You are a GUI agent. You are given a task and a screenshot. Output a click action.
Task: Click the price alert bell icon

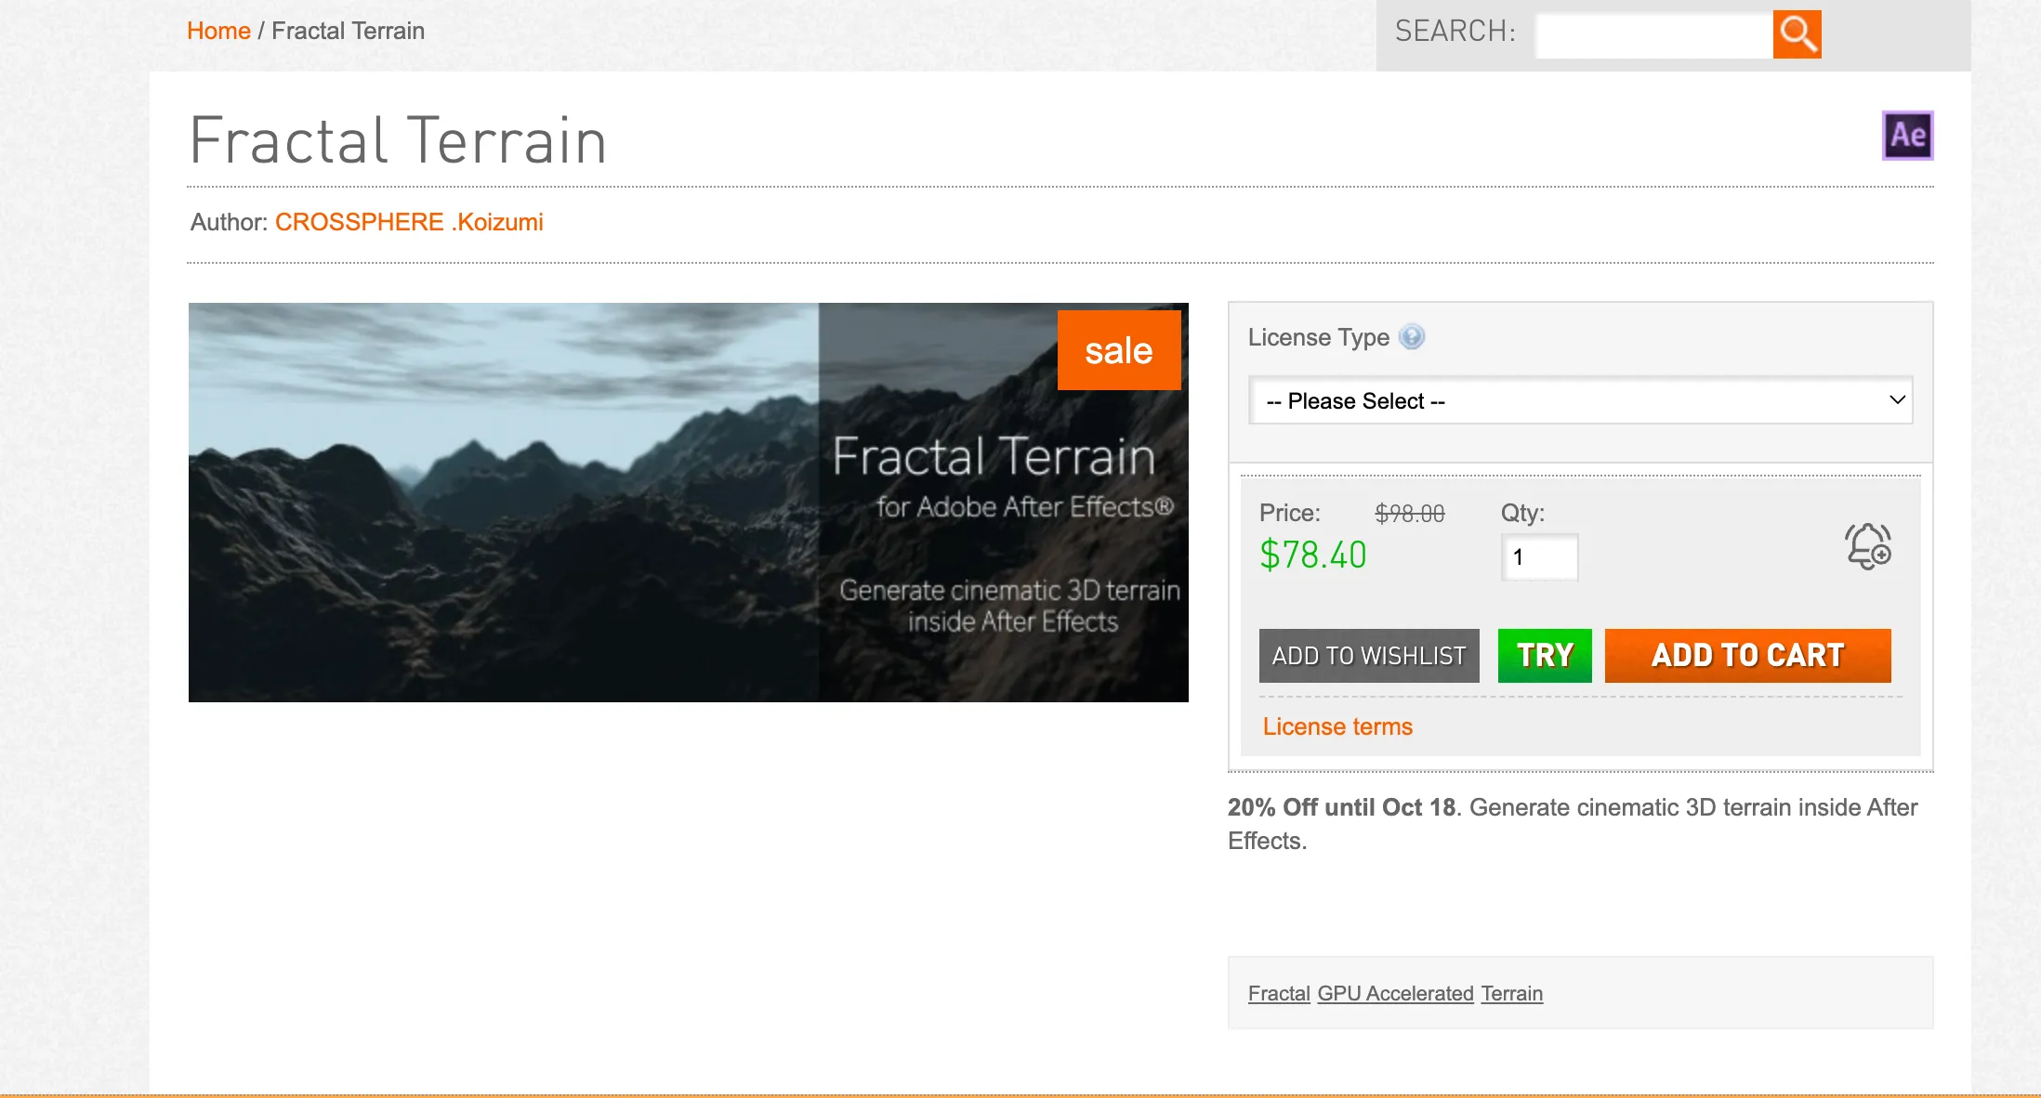coord(1867,546)
